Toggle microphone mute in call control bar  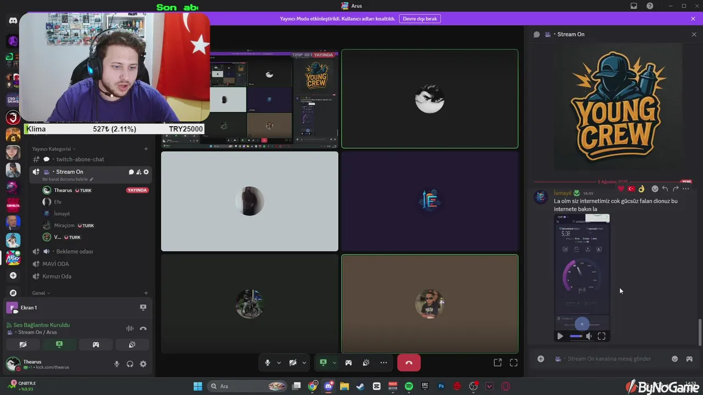pos(267,363)
